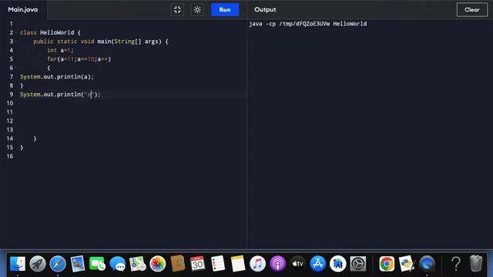Open Notes from the dock

tap(238, 263)
